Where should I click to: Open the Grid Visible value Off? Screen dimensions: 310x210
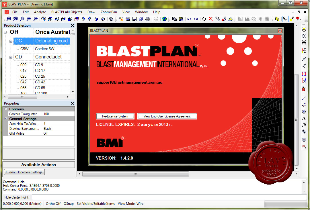pyautogui.click(x=59, y=134)
